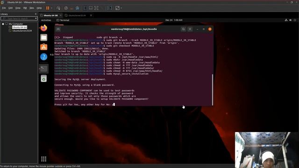Image resolution: width=299 pixels, height=168 pixels.
Task: Open the snapshot manager icon
Action: [x=77, y=8]
